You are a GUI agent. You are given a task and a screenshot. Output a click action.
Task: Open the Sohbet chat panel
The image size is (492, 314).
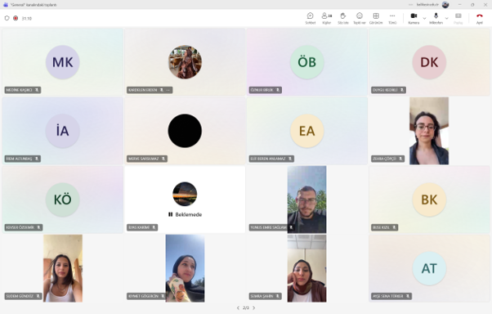click(310, 18)
